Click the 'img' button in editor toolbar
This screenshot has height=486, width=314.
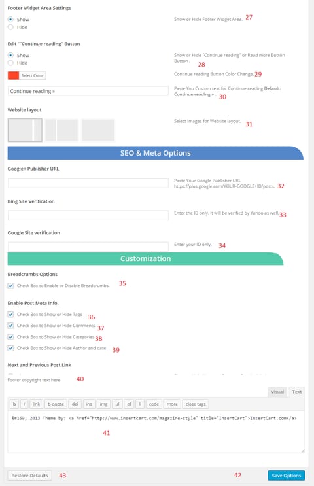click(103, 404)
